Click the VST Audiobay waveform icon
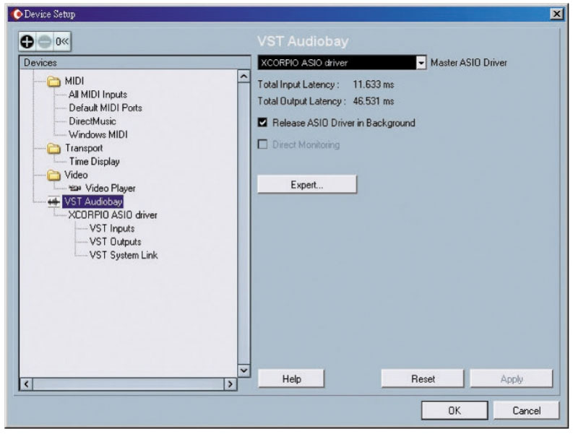This screenshot has height=434, width=573. tap(53, 201)
